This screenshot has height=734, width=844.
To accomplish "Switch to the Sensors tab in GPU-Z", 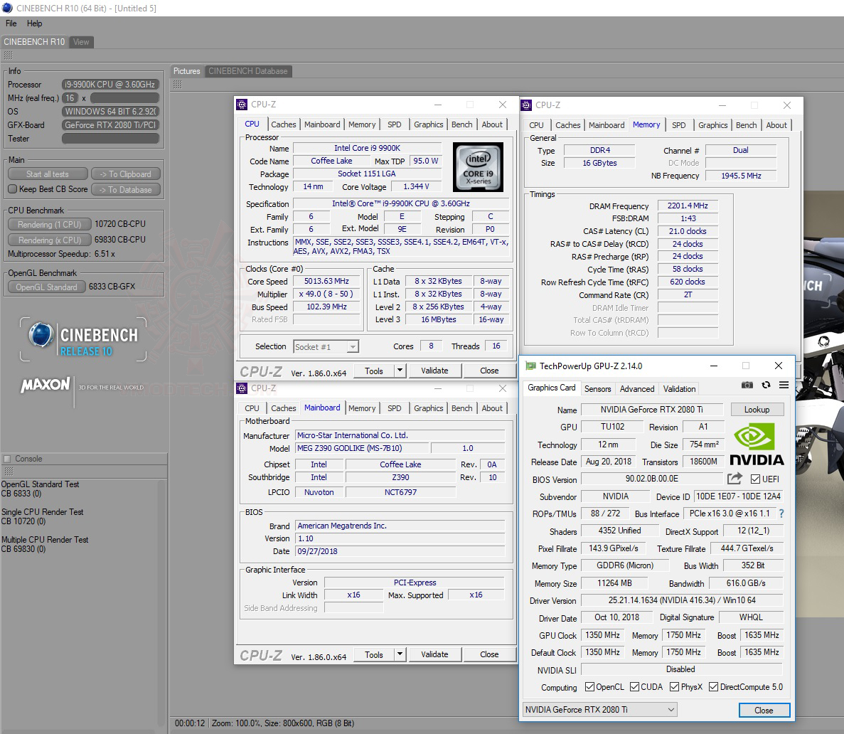I will 597,389.
